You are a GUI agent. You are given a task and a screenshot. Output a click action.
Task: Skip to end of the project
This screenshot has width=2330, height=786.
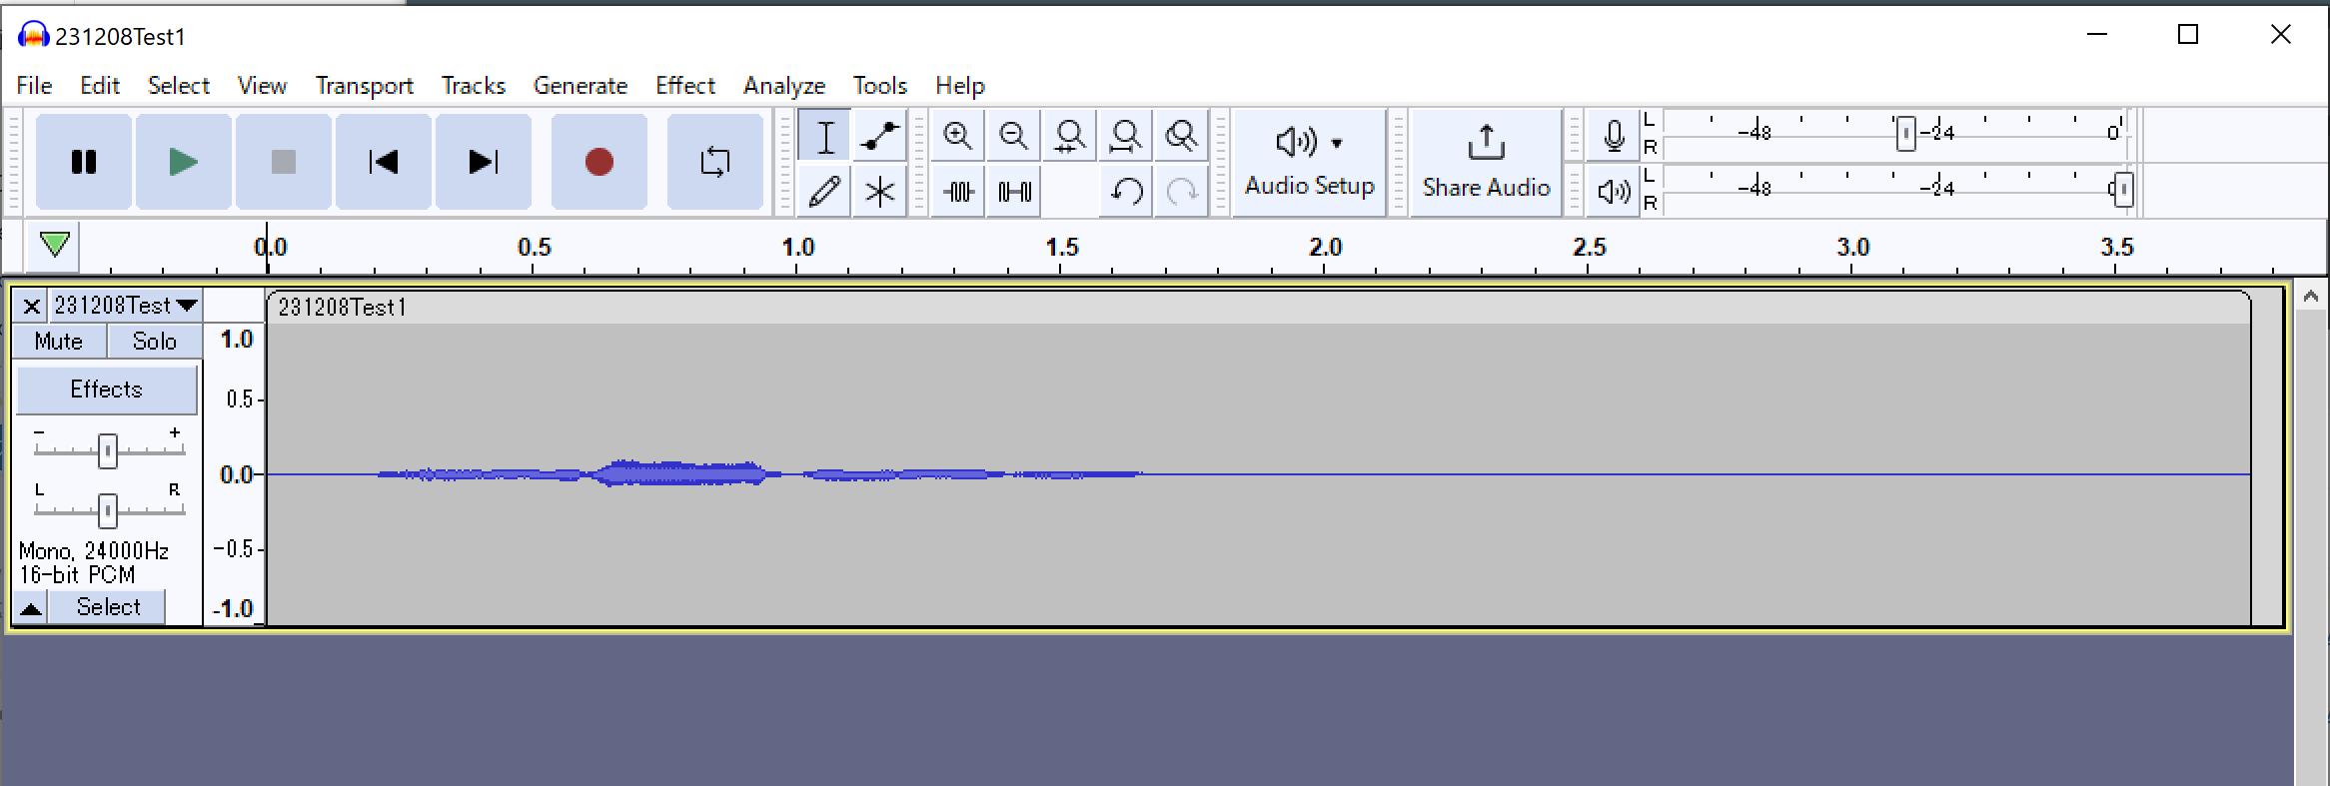[484, 162]
